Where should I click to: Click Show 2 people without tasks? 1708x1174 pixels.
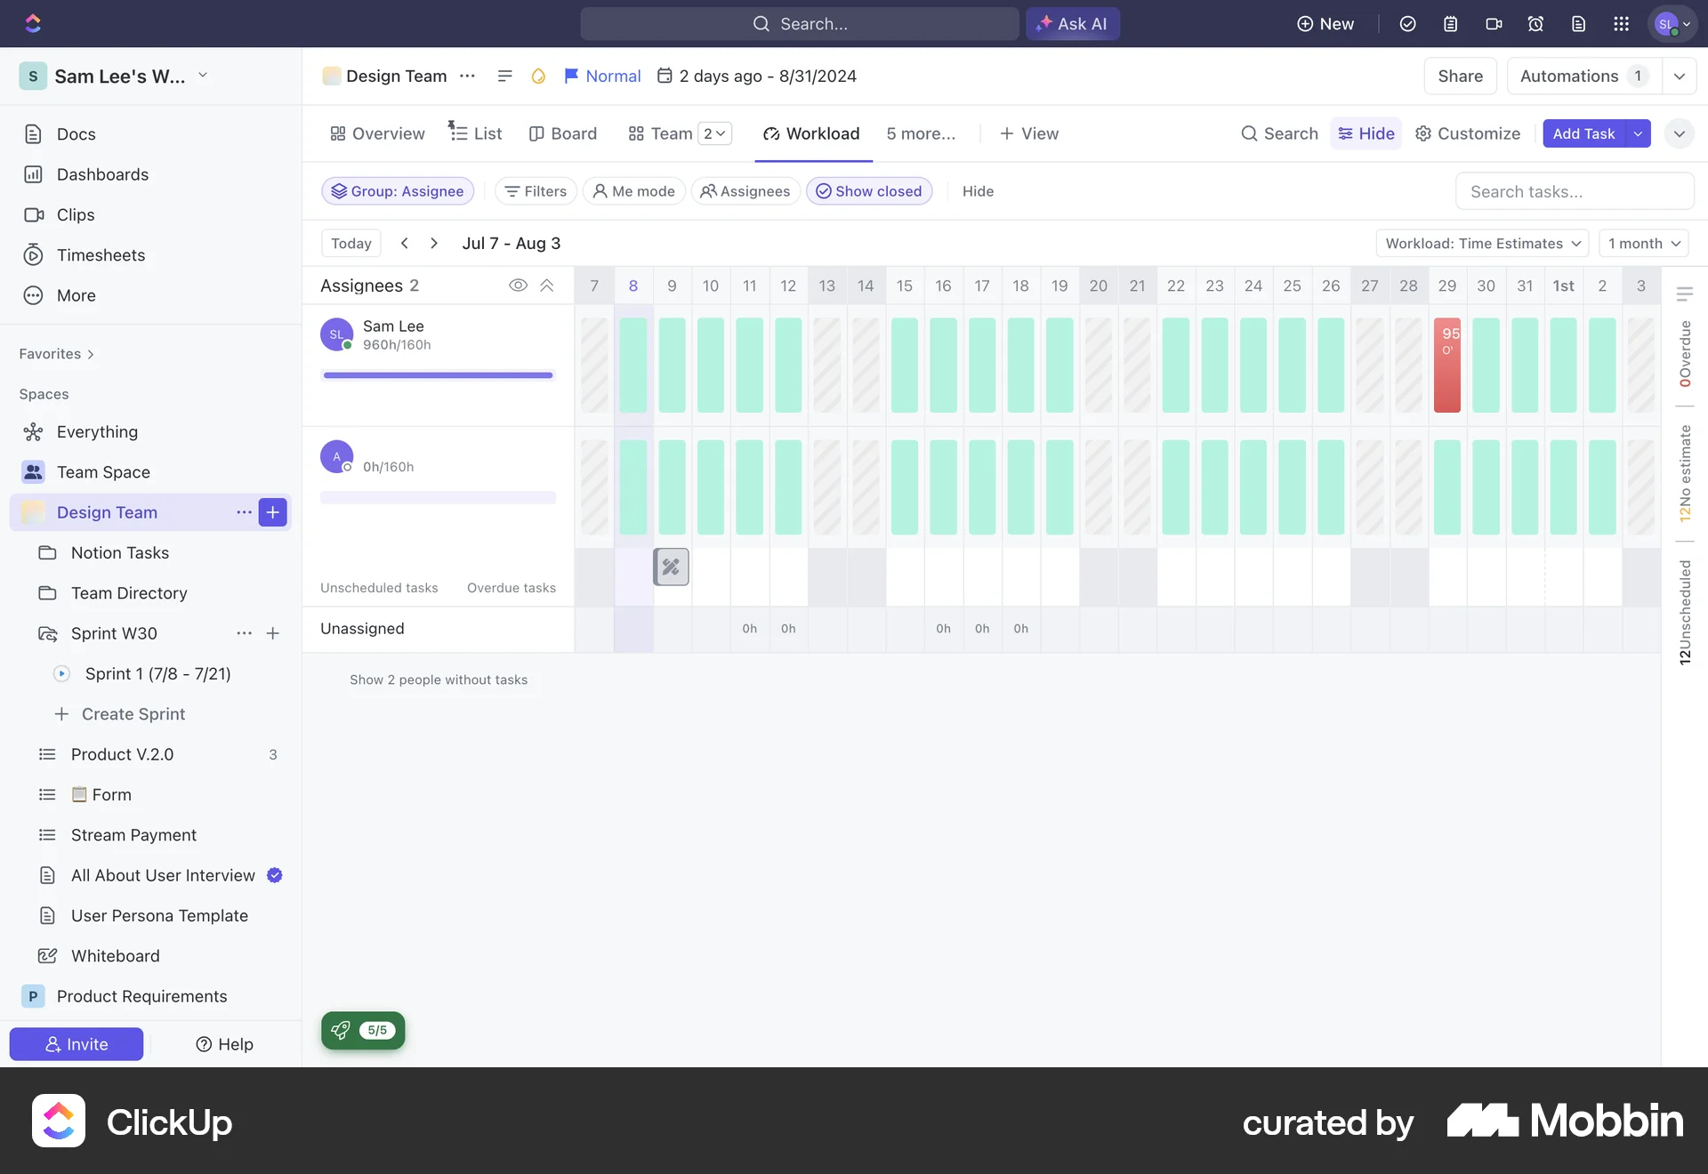click(438, 679)
